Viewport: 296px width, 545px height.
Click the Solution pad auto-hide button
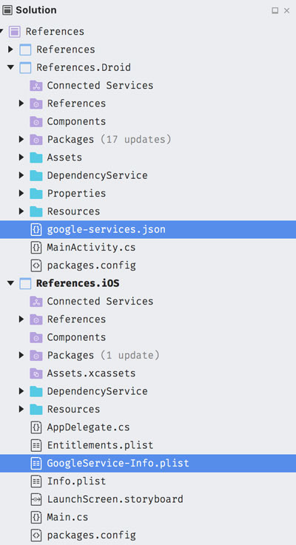(x=275, y=11)
